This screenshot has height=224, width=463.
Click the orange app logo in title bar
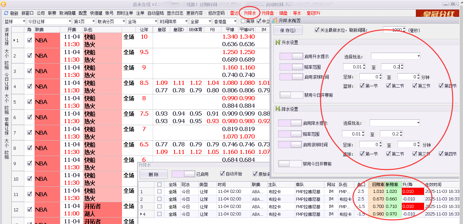(4, 4)
